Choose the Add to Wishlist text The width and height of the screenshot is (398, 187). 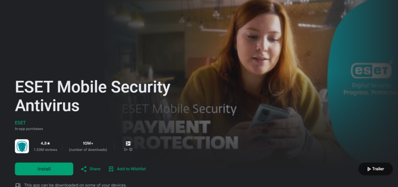pyautogui.click(x=131, y=169)
